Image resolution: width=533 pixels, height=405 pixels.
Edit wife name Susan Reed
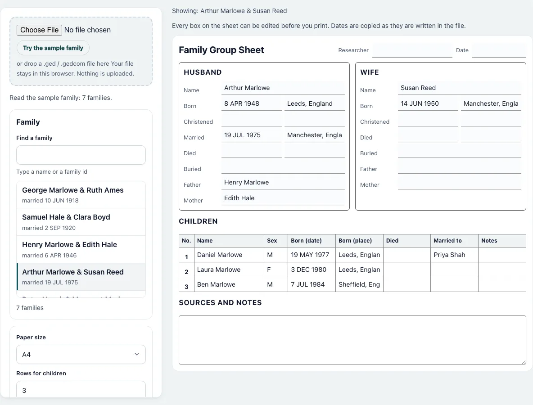tap(460, 88)
